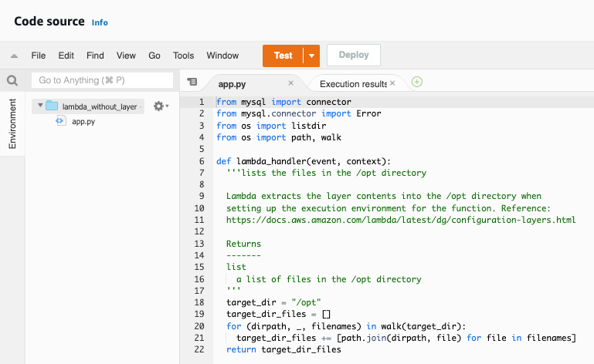The width and height of the screenshot is (594, 364).
Task: Open the Go menu
Action: click(154, 56)
